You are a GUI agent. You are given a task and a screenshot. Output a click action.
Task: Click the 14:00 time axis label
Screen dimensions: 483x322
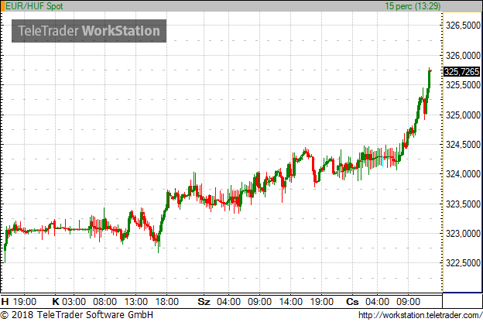click(291, 301)
